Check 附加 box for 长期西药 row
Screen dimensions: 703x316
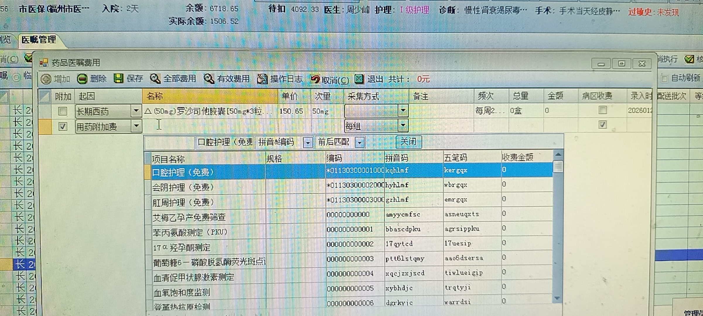pos(63,111)
